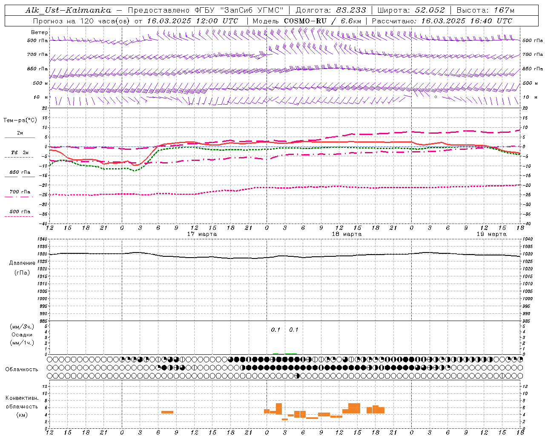Click the green precipitation bar below 0.1 values
The width and height of the screenshot is (545, 436).
point(285,354)
